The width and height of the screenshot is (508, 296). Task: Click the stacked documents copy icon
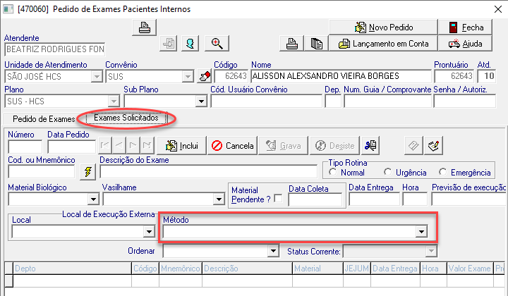316,44
